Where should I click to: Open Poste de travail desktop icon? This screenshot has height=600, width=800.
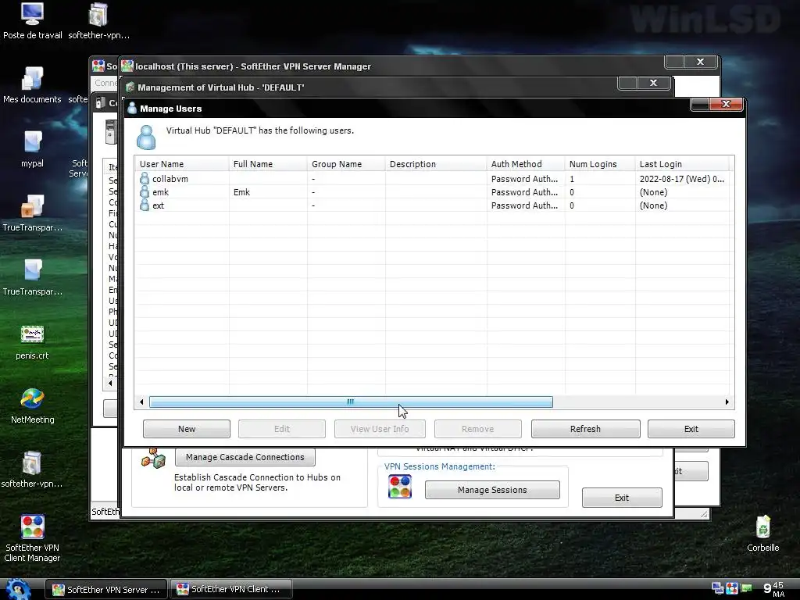[x=32, y=21]
